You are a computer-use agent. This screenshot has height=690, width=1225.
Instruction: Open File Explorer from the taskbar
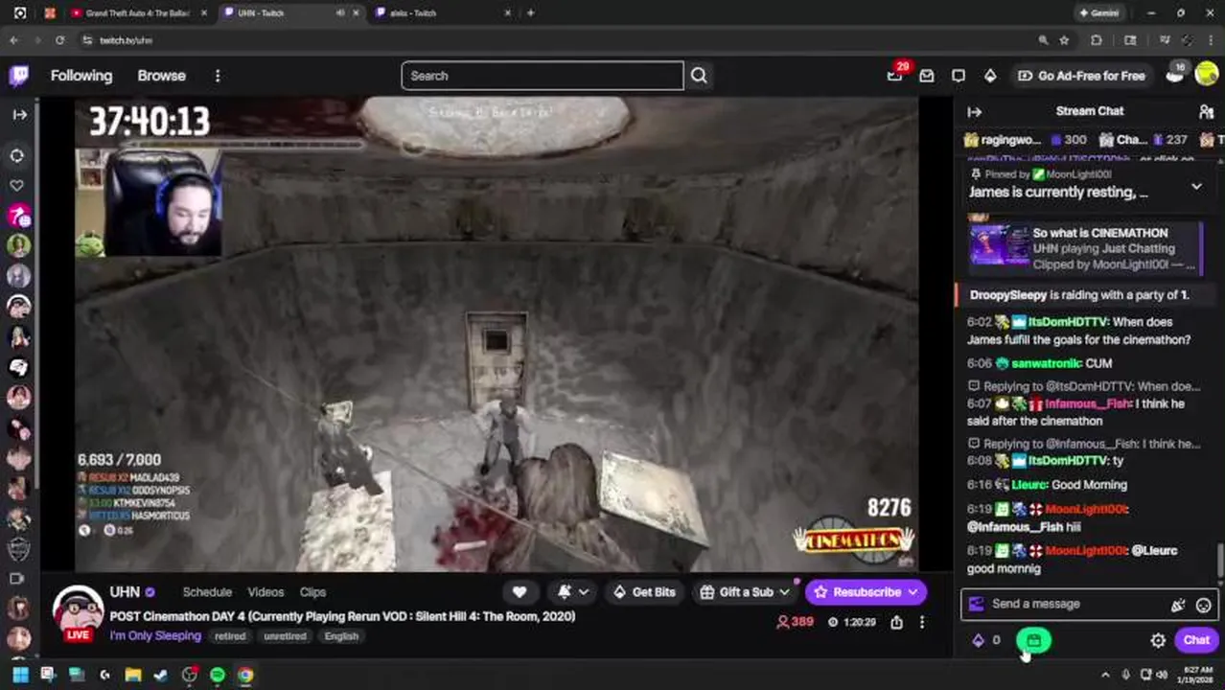point(133,675)
